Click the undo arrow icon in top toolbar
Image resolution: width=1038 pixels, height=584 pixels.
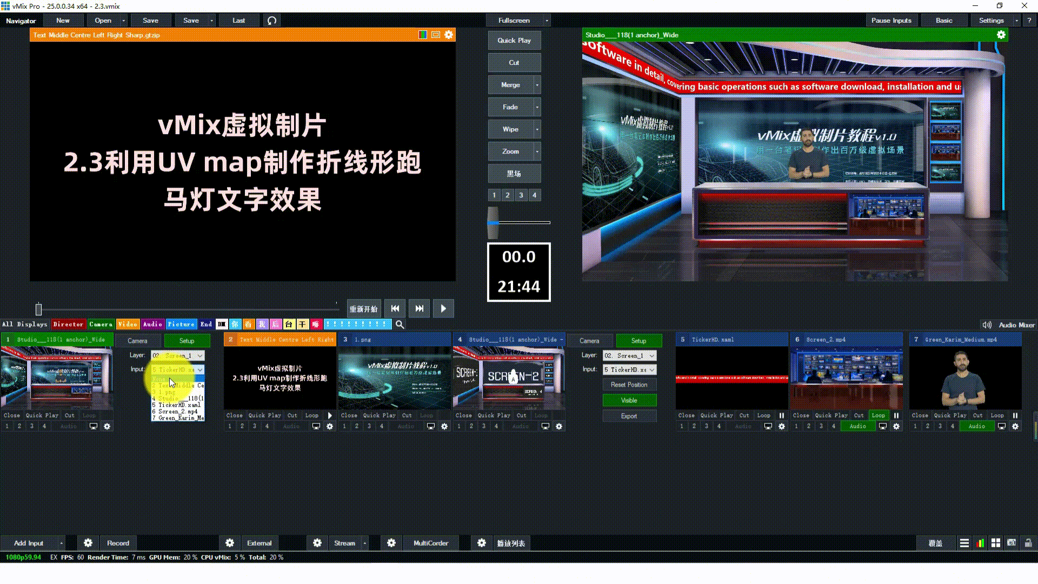(x=272, y=21)
